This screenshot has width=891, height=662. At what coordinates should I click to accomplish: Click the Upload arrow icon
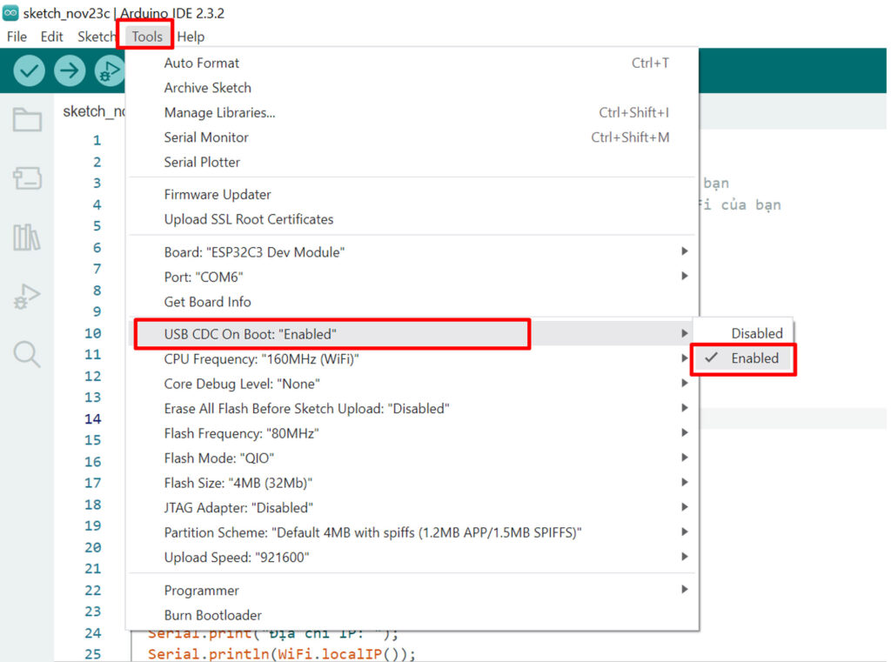click(70, 70)
